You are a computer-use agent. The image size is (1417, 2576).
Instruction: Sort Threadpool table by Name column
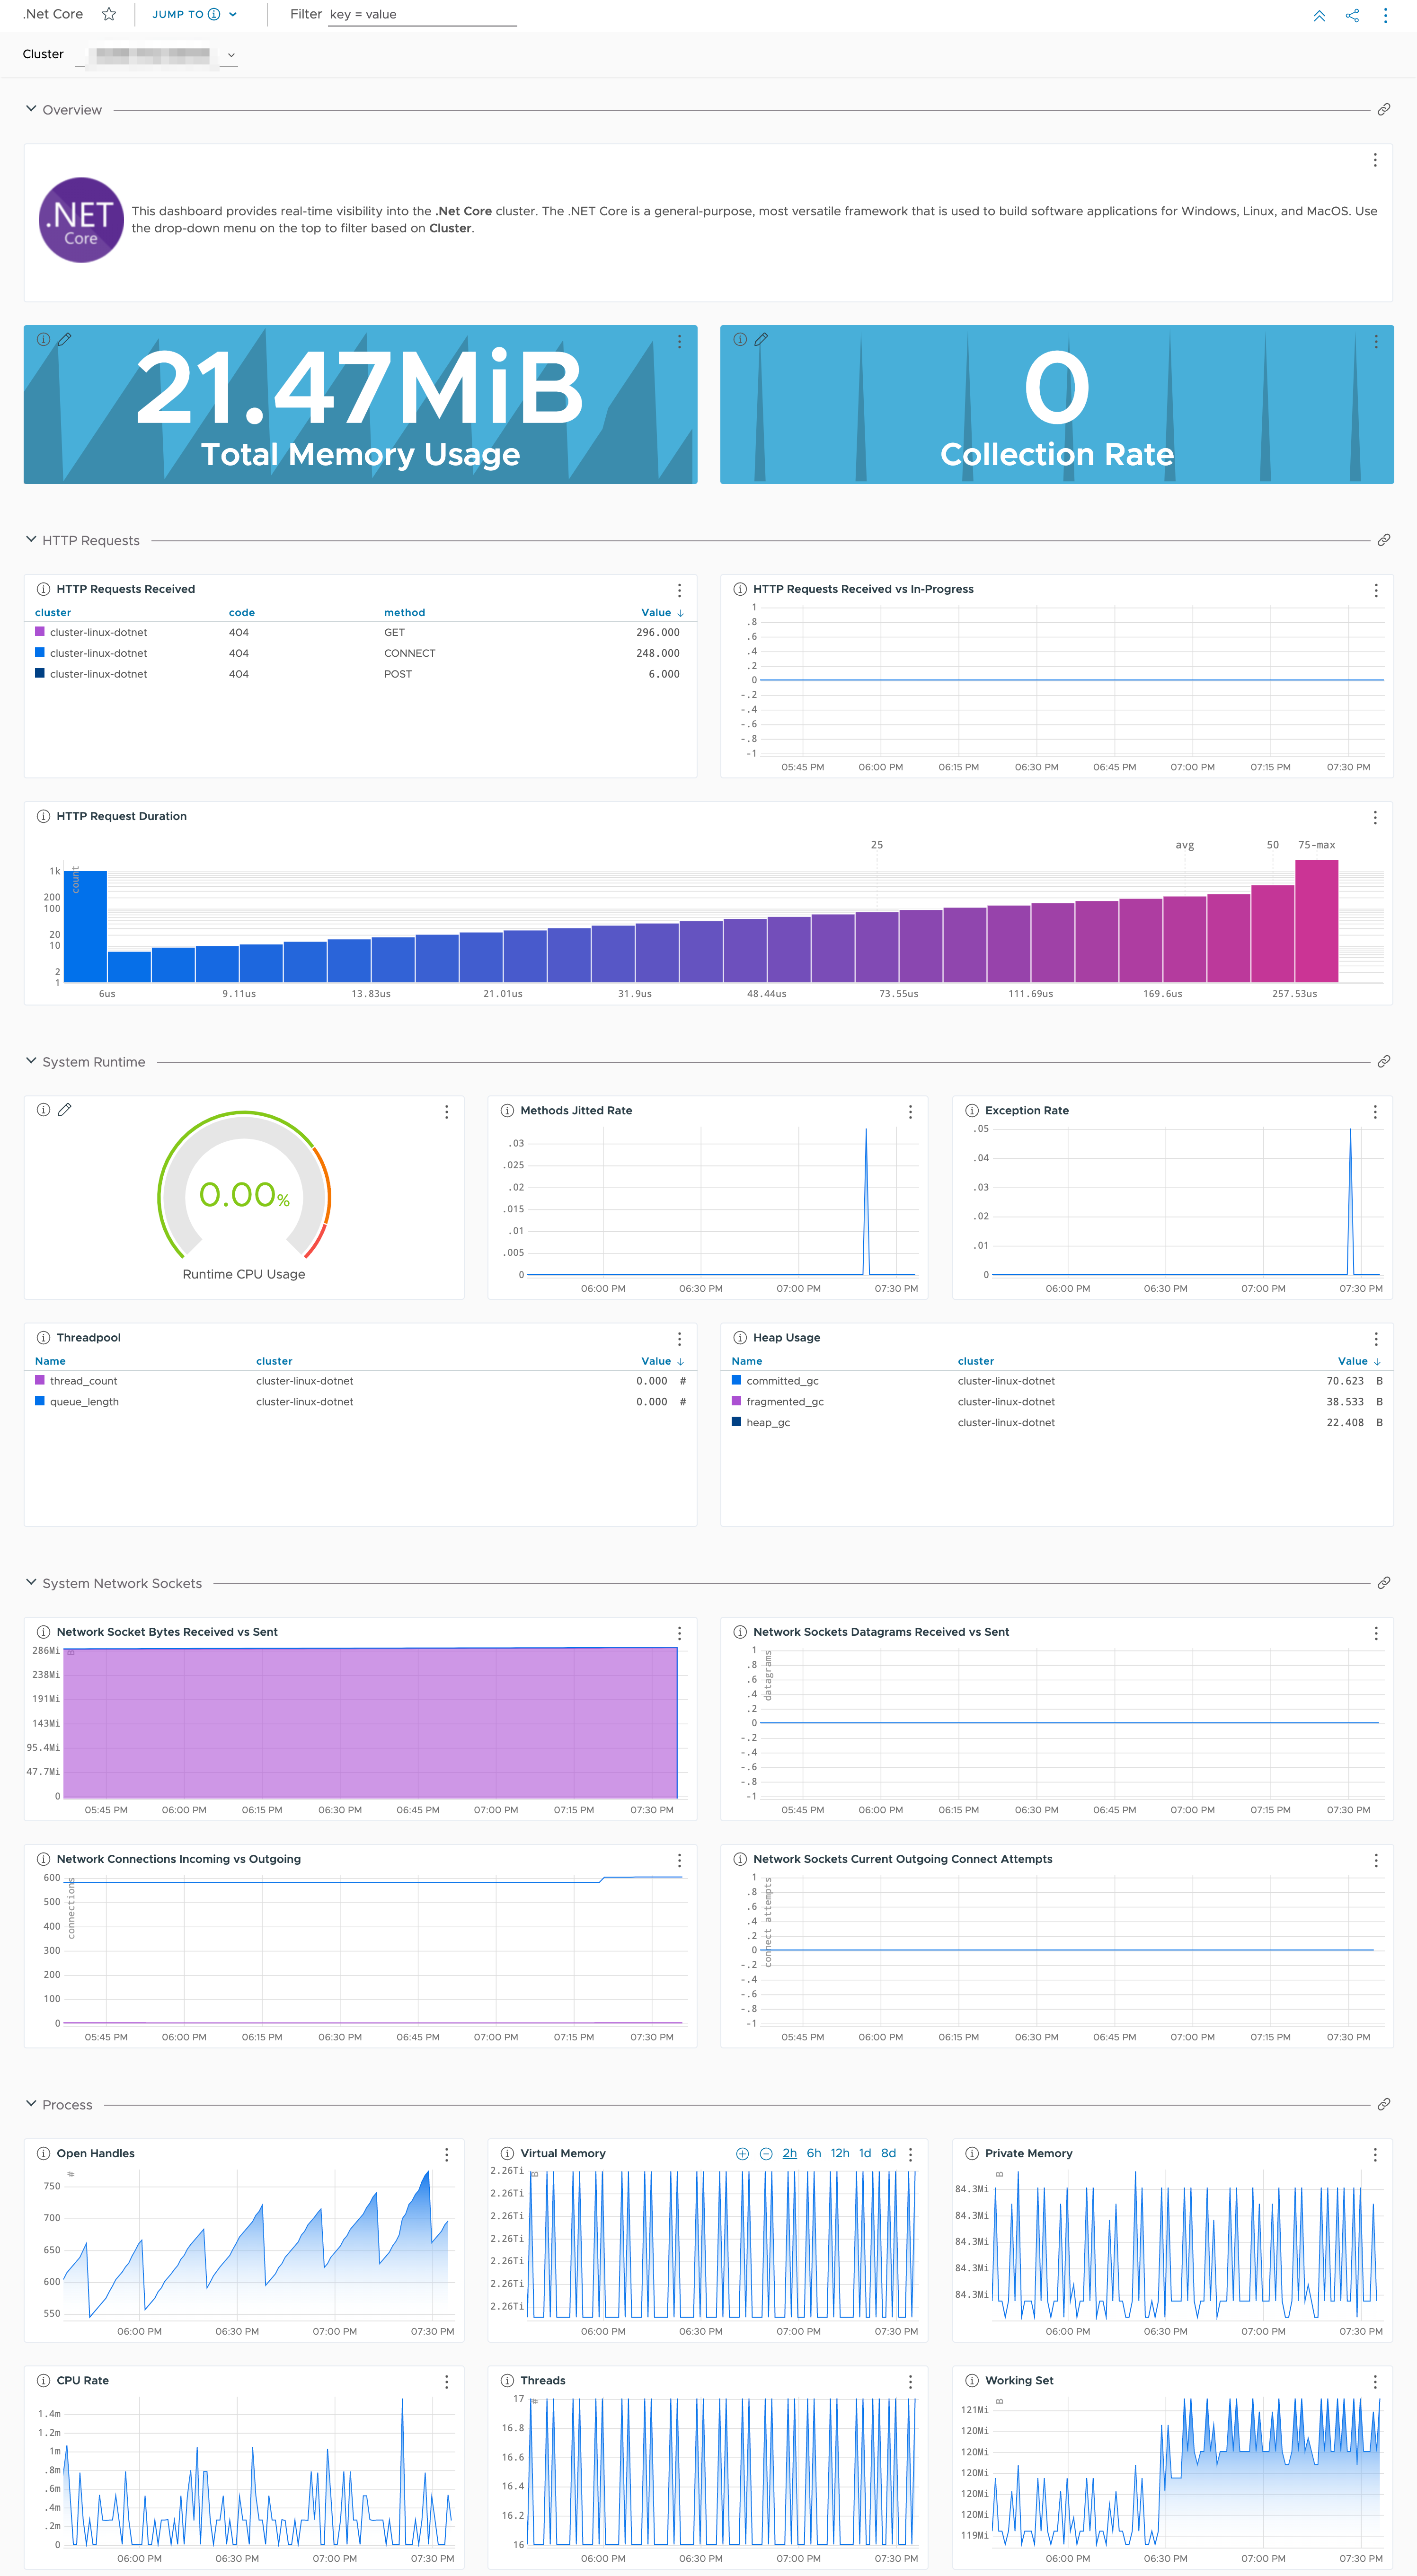click(50, 1361)
